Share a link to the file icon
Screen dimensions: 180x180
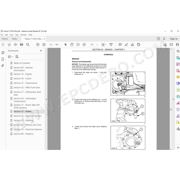[165, 44]
